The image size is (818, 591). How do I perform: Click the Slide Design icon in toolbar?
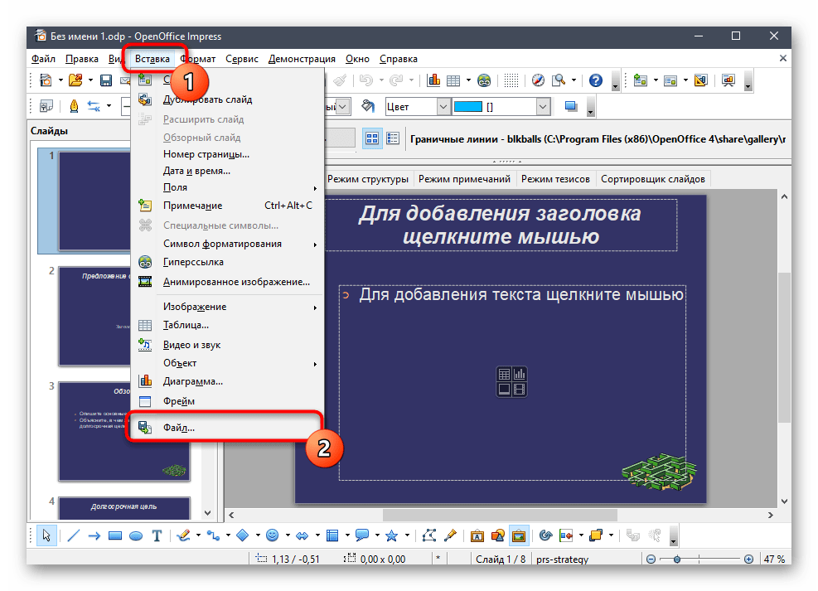coord(700,80)
